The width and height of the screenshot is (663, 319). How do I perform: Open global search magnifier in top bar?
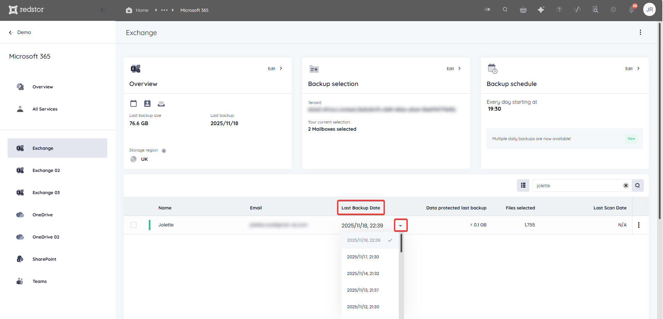click(505, 10)
